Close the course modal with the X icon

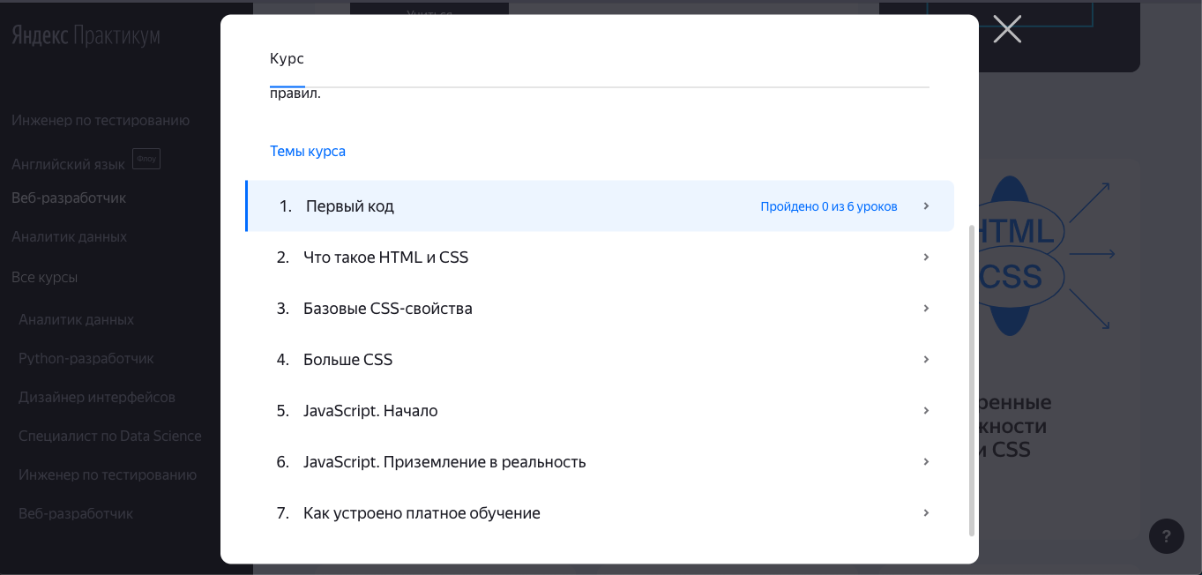tap(1006, 29)
